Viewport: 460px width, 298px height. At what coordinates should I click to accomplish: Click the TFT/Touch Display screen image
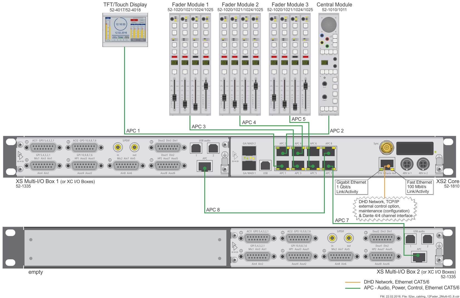tap(125, 30)
